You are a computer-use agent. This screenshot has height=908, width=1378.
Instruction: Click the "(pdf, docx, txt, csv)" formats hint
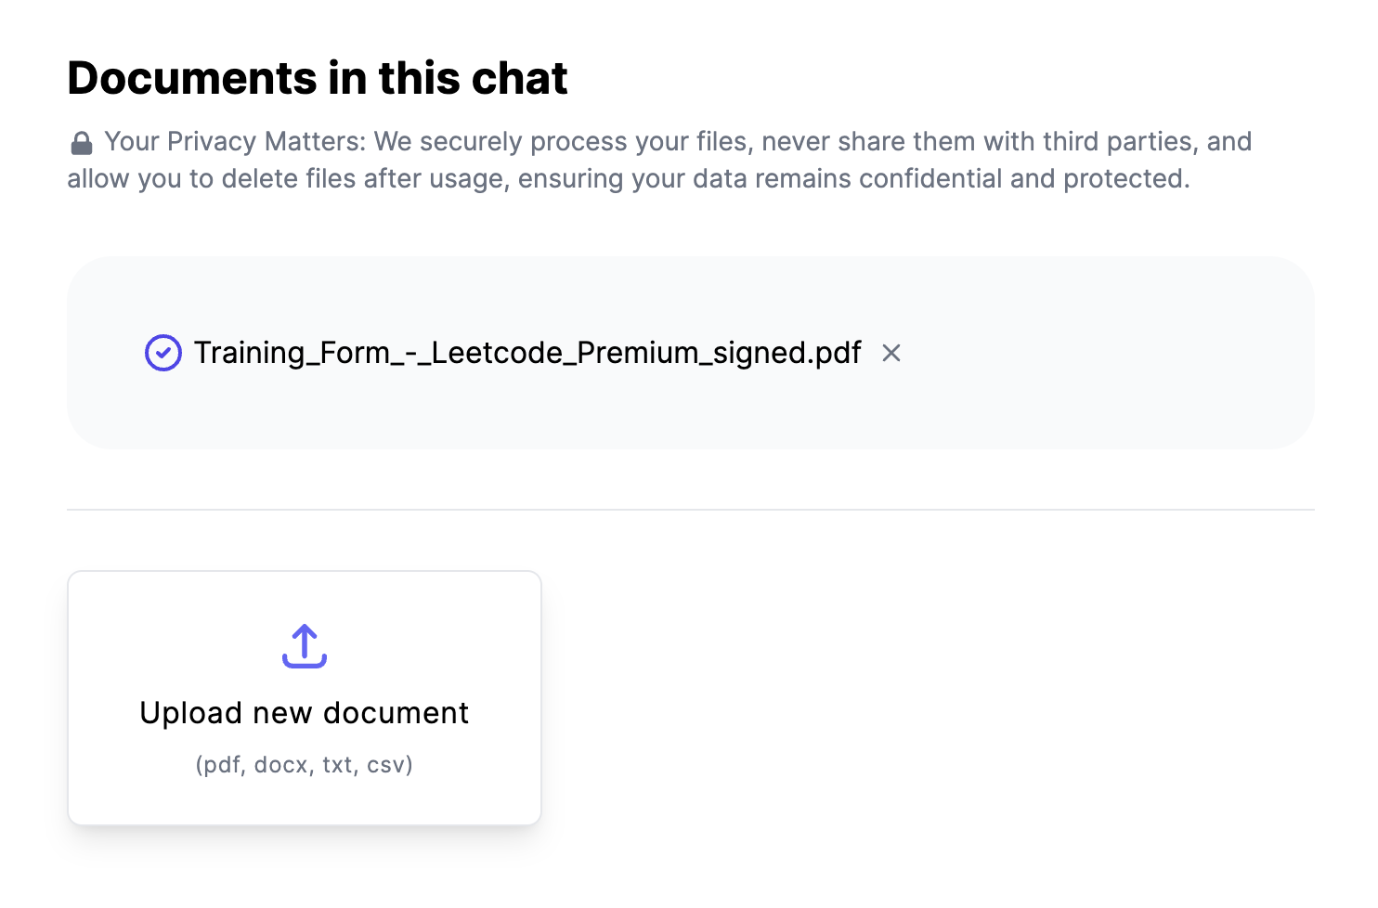305,765
